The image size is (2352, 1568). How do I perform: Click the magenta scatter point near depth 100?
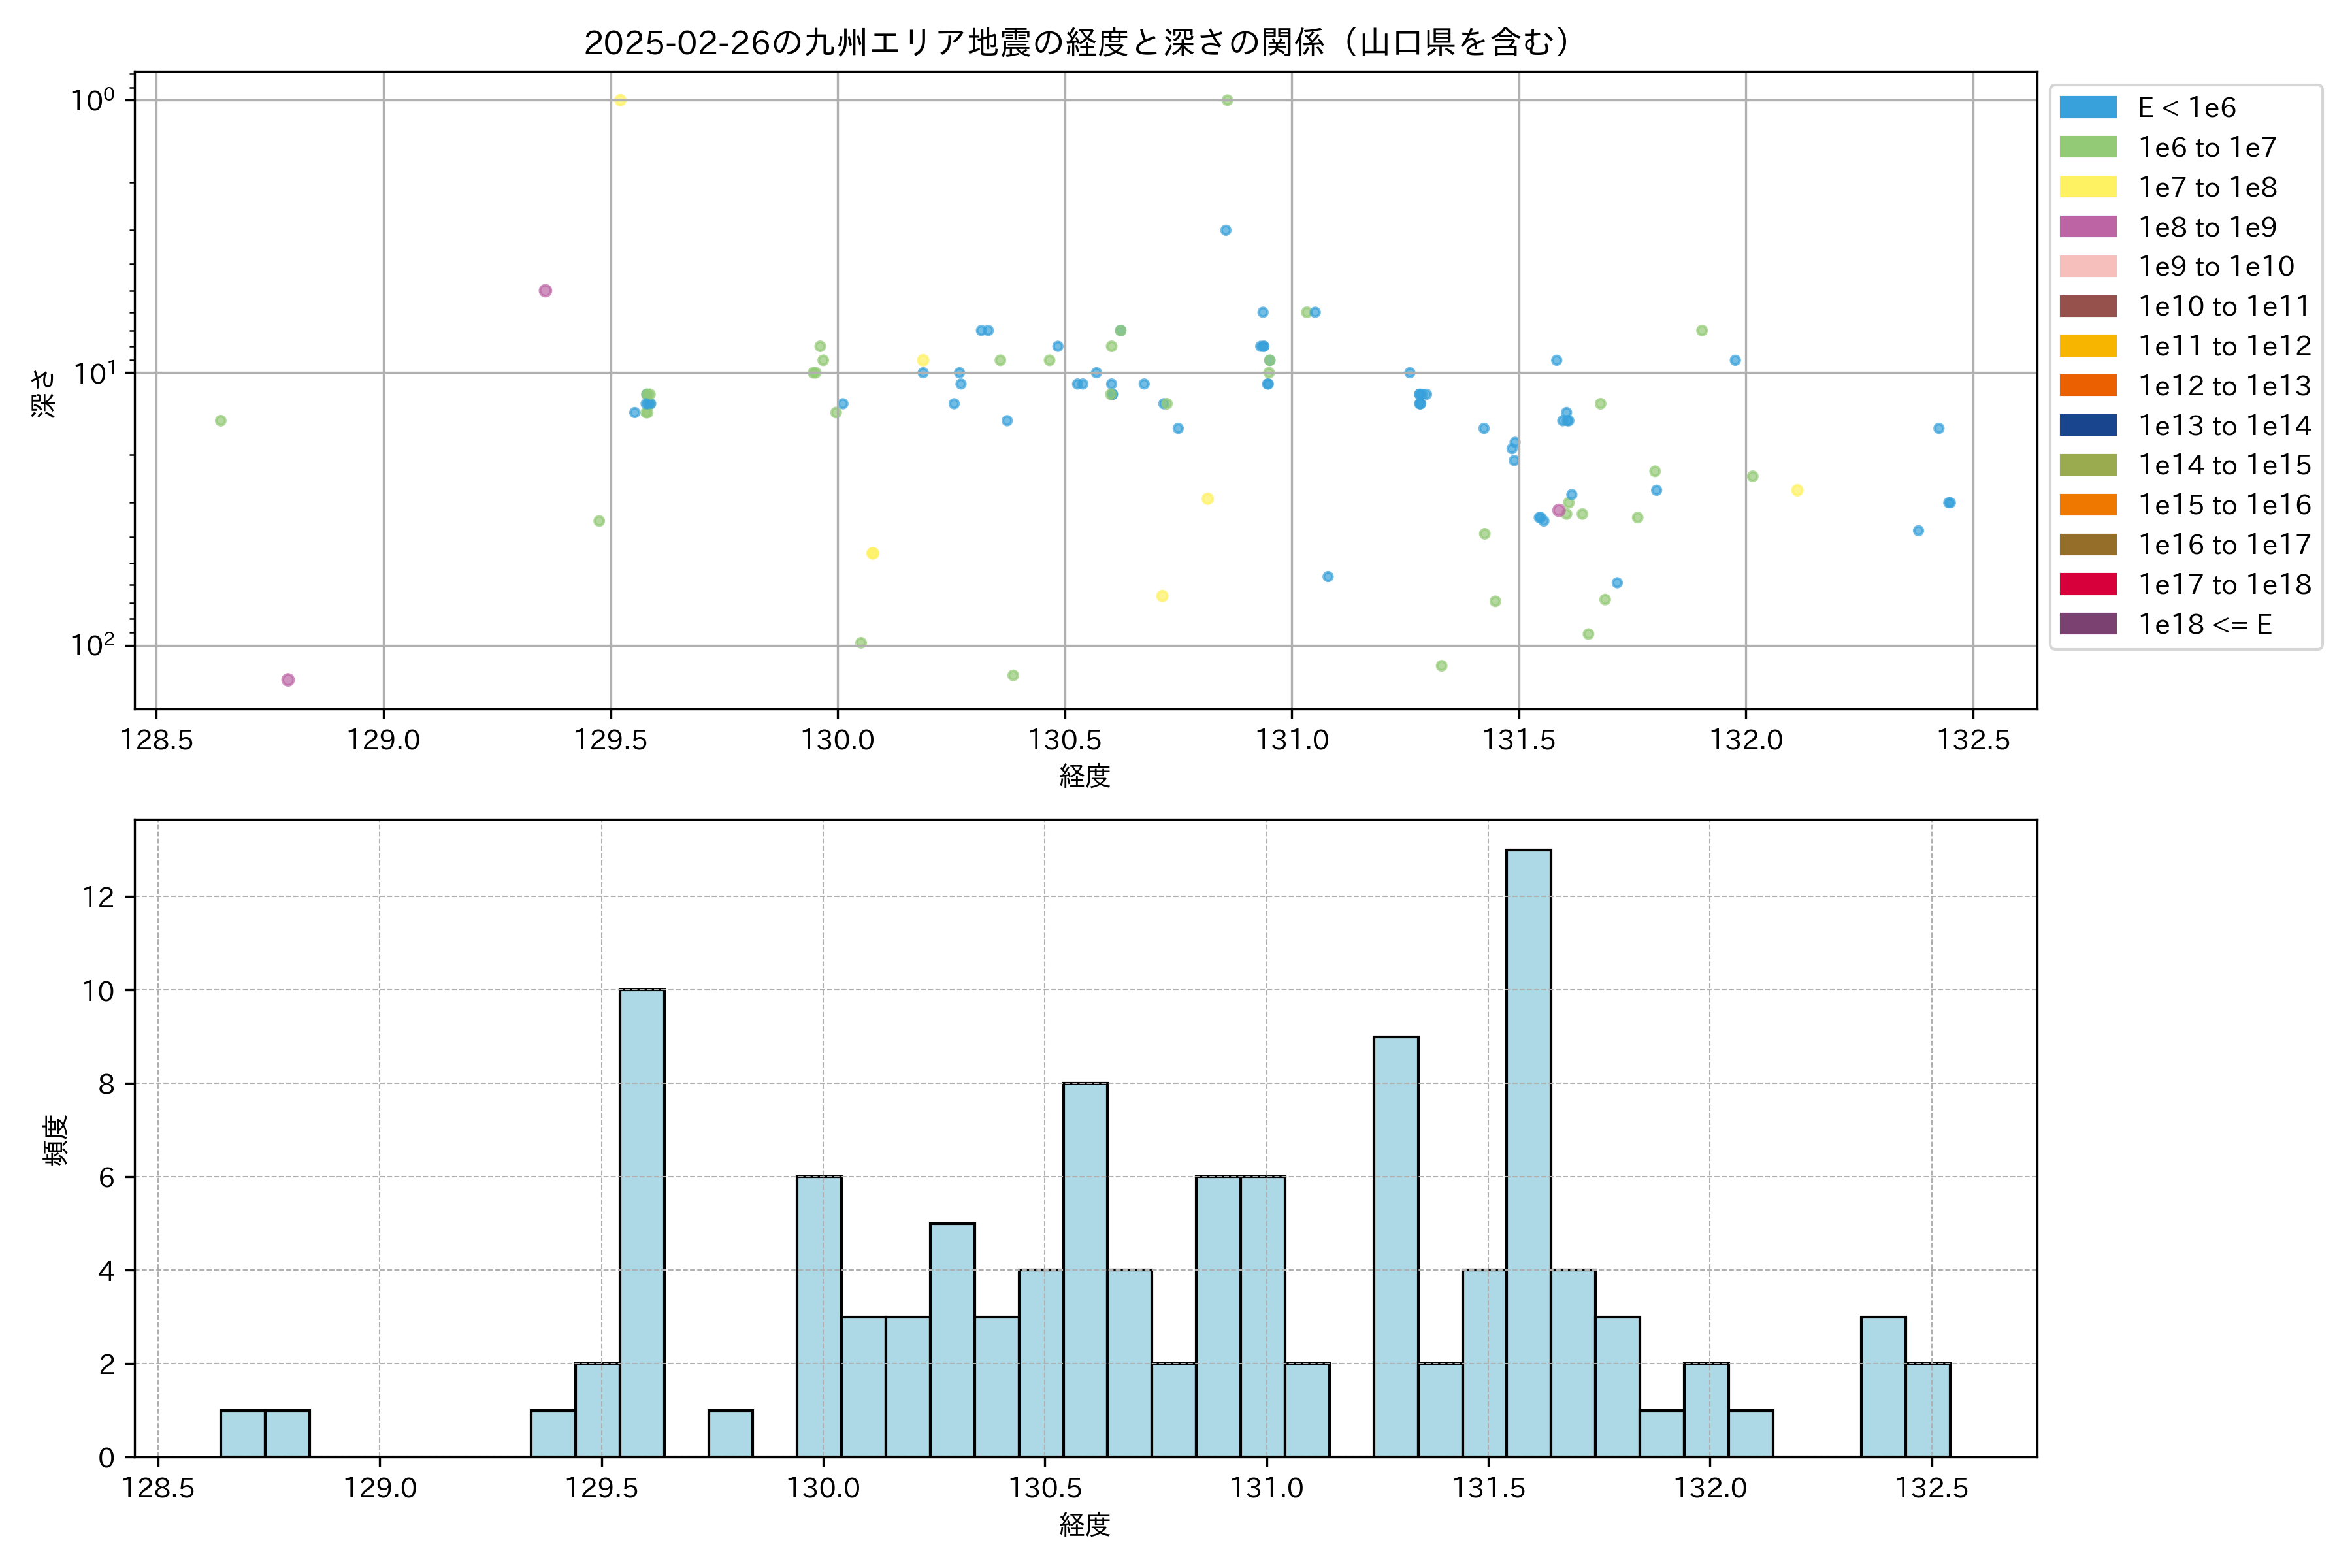click(x=288, y=680)
